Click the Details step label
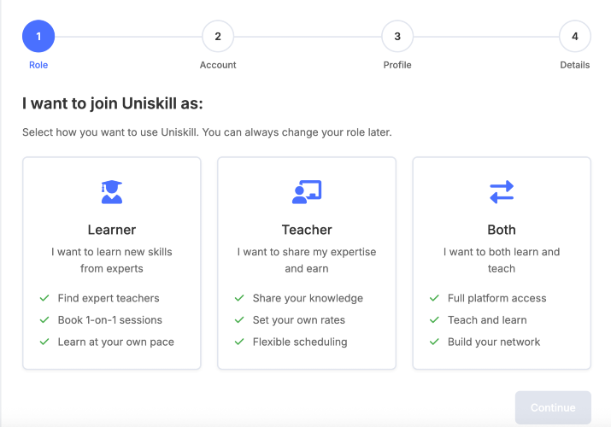The height and width of the screenshot is (427, 611). (575, 65)
